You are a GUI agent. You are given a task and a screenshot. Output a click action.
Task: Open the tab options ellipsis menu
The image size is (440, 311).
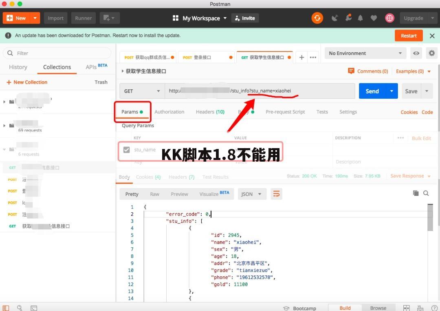(x=313, y=58)
